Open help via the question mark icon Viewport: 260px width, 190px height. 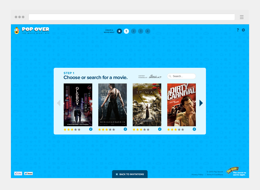pyautogui.click(x=238, y=30)
